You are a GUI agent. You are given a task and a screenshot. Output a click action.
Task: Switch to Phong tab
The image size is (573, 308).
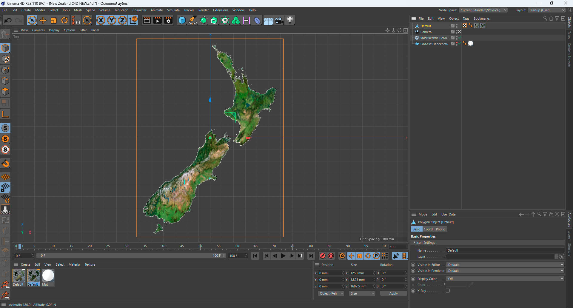click(x=440, y=229)
